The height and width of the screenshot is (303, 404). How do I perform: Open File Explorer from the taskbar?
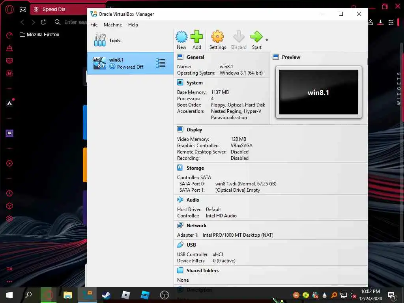[68, 295]
